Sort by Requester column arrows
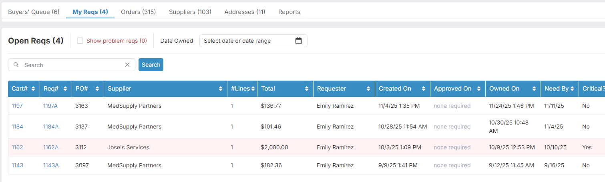 [x=368, y=89]
